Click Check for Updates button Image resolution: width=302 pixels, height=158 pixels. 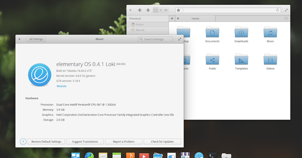coord(162,141)
